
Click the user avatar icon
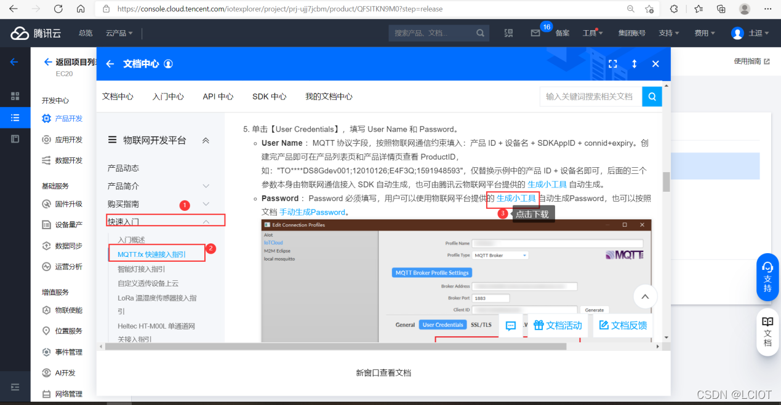[737, 33]
